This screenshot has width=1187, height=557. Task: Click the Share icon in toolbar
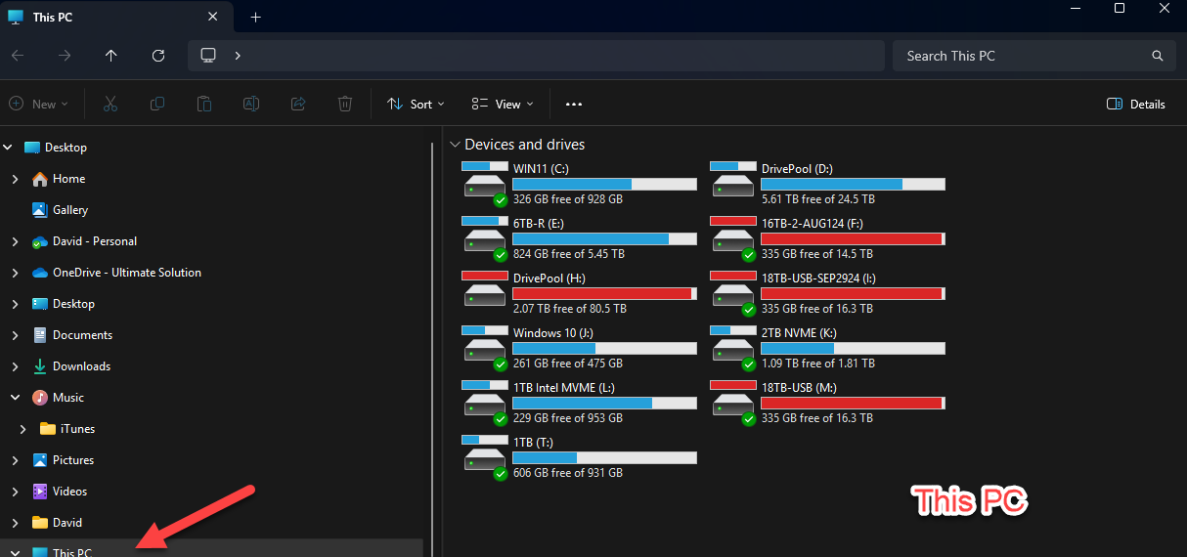click(298, 104)
